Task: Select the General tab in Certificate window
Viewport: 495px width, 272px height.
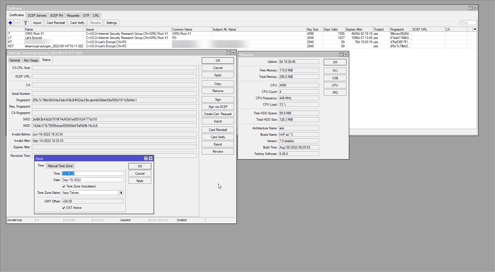Action: click(15, 60)
